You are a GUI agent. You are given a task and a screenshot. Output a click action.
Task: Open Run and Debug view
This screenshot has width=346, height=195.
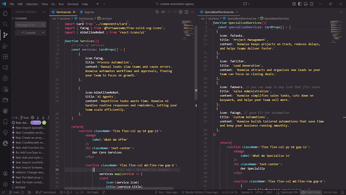(x=5, y=46)
